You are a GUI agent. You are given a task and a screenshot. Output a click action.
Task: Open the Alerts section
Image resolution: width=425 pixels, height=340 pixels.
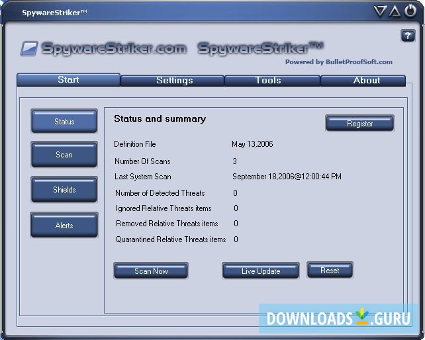(64, 225)
